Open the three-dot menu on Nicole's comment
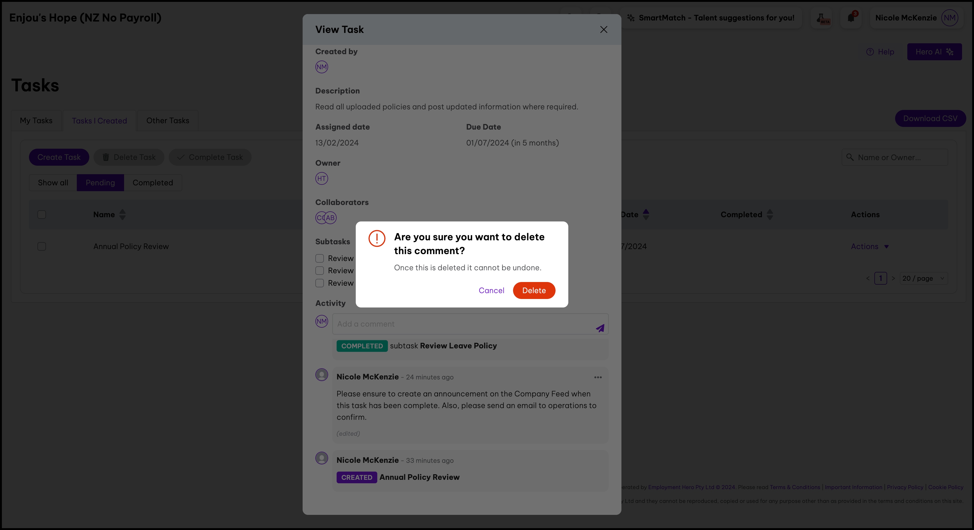The height and width of the screenshot is (530, 974). tap(598, 377)
